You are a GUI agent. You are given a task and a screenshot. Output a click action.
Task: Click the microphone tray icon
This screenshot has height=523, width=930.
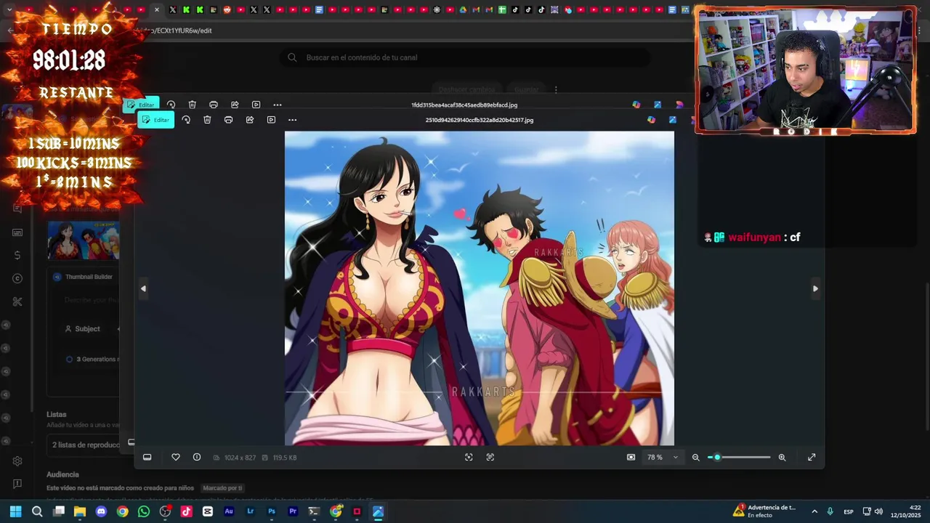[830, 511]
